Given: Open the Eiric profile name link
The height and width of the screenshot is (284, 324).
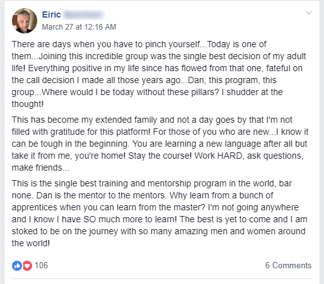Looking at the screenshot, I should [x=52, y=14].
